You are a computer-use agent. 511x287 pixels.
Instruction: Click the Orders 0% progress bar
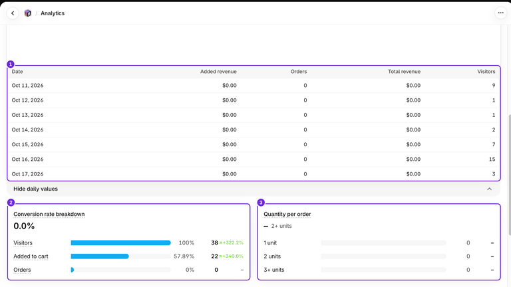pyautogui.click(x=120, y=270)
